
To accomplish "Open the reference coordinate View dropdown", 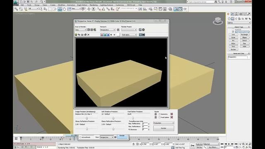I will (76, 9).
